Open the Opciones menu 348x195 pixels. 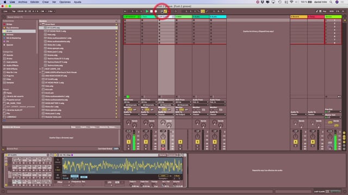65,2
